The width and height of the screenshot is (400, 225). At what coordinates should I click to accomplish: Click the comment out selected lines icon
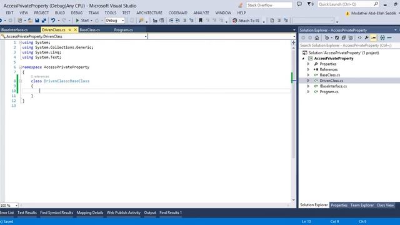tap(185, 21)
